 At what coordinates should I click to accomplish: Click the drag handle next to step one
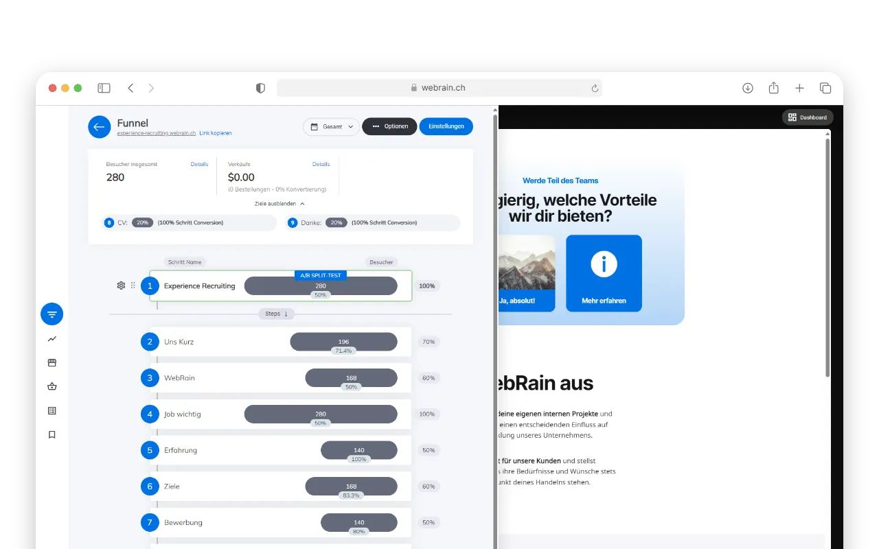point(133,285)
